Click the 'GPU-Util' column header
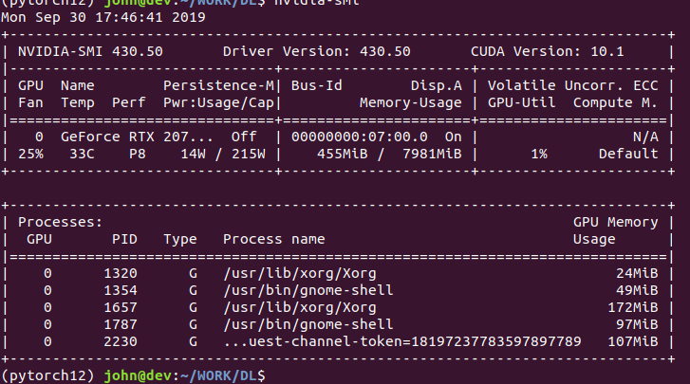Screen dimensions: 690x384 [521, 102]
